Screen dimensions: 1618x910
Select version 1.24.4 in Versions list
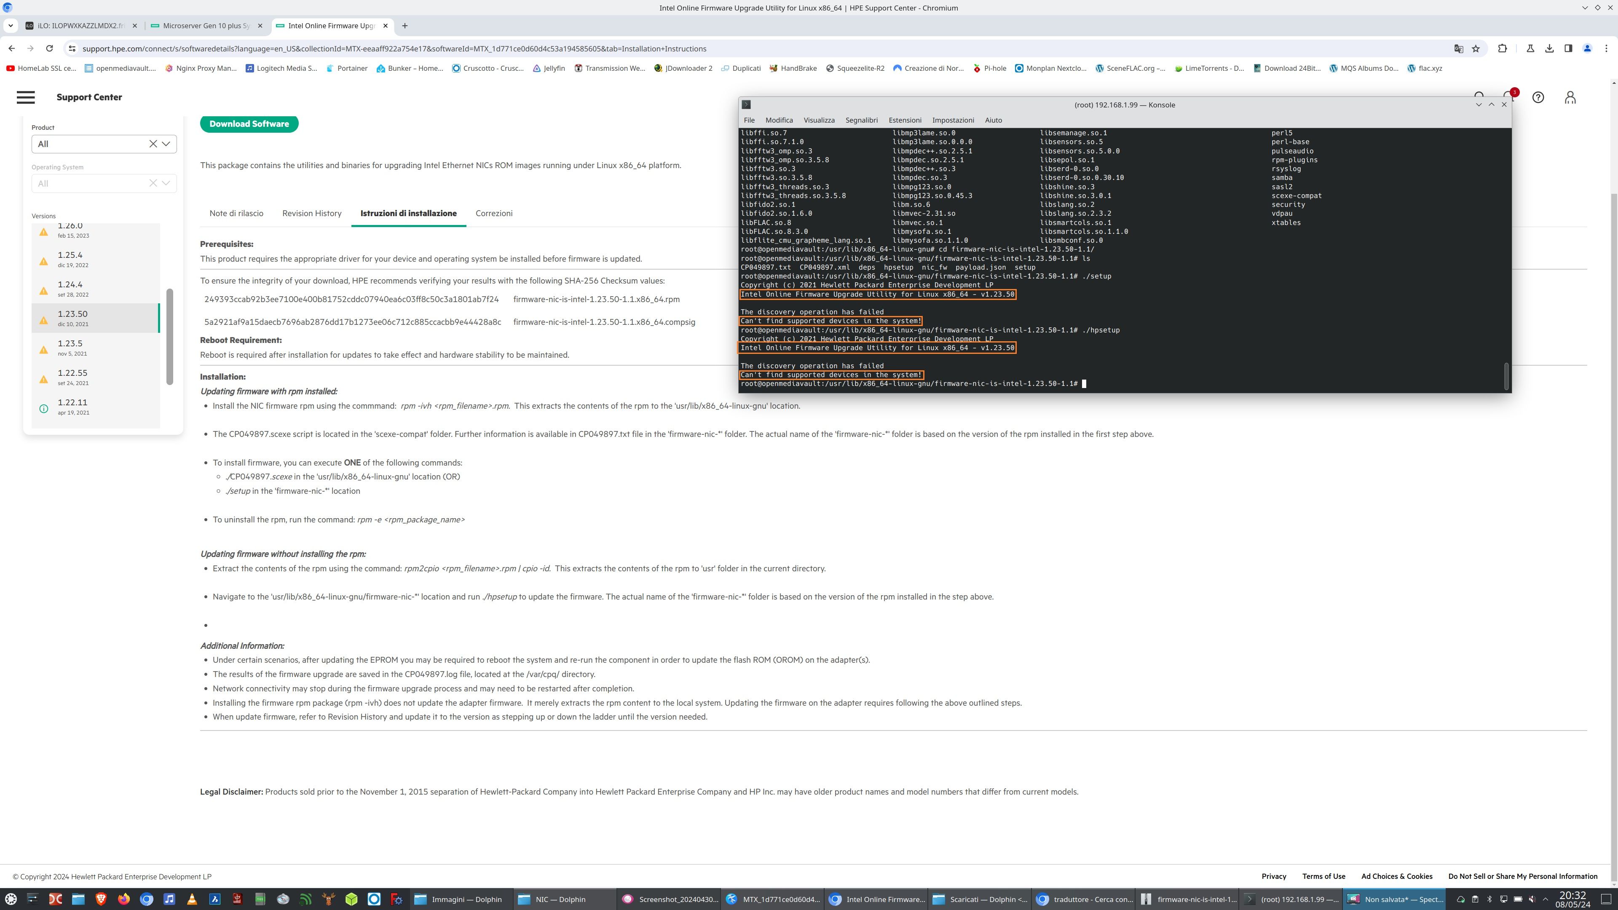click(x=96, y=289)
